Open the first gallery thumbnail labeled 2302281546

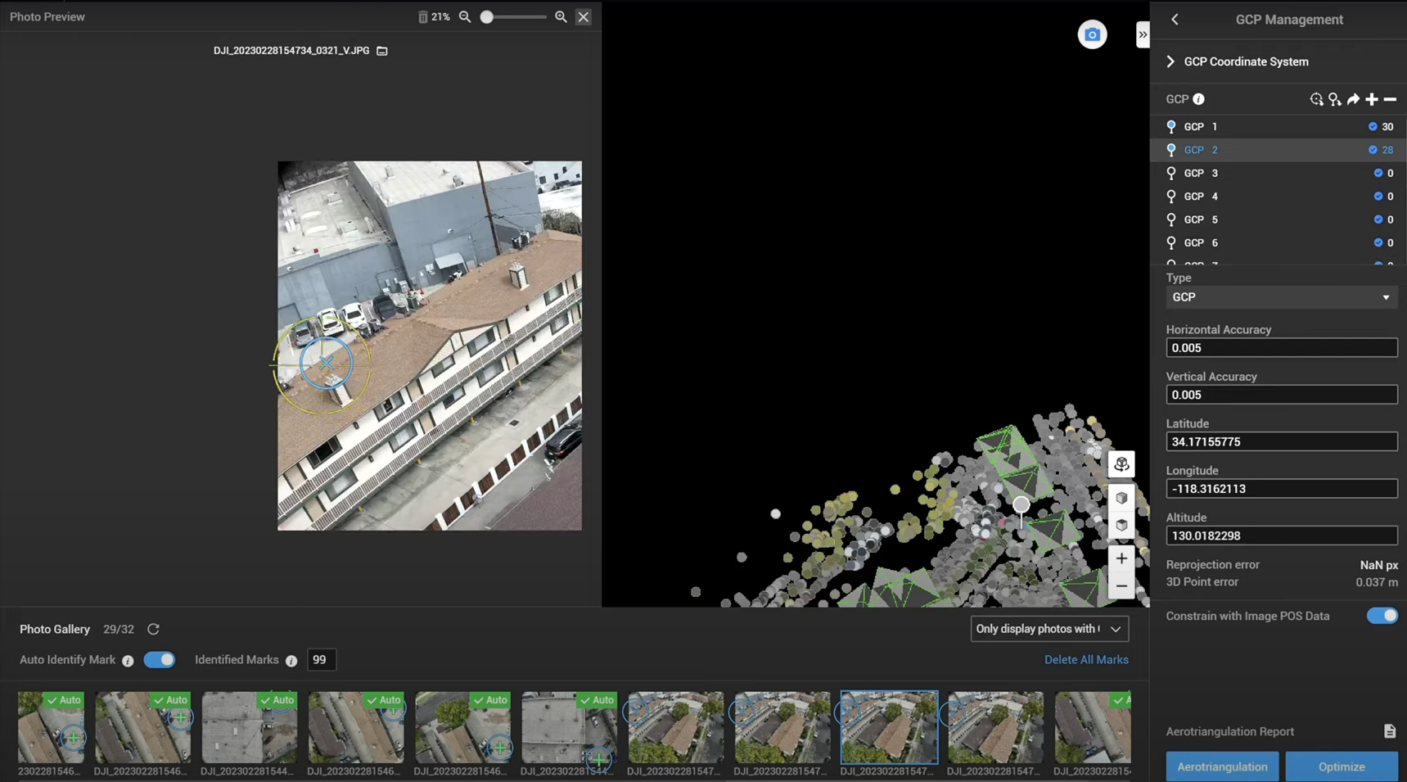click(x=51, y=727)
